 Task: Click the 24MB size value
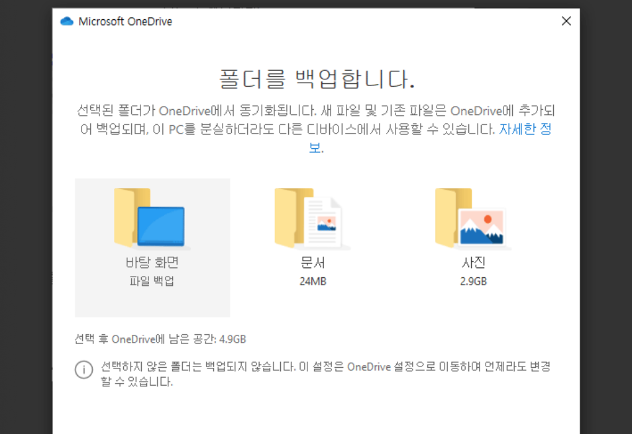pos(313,281)
